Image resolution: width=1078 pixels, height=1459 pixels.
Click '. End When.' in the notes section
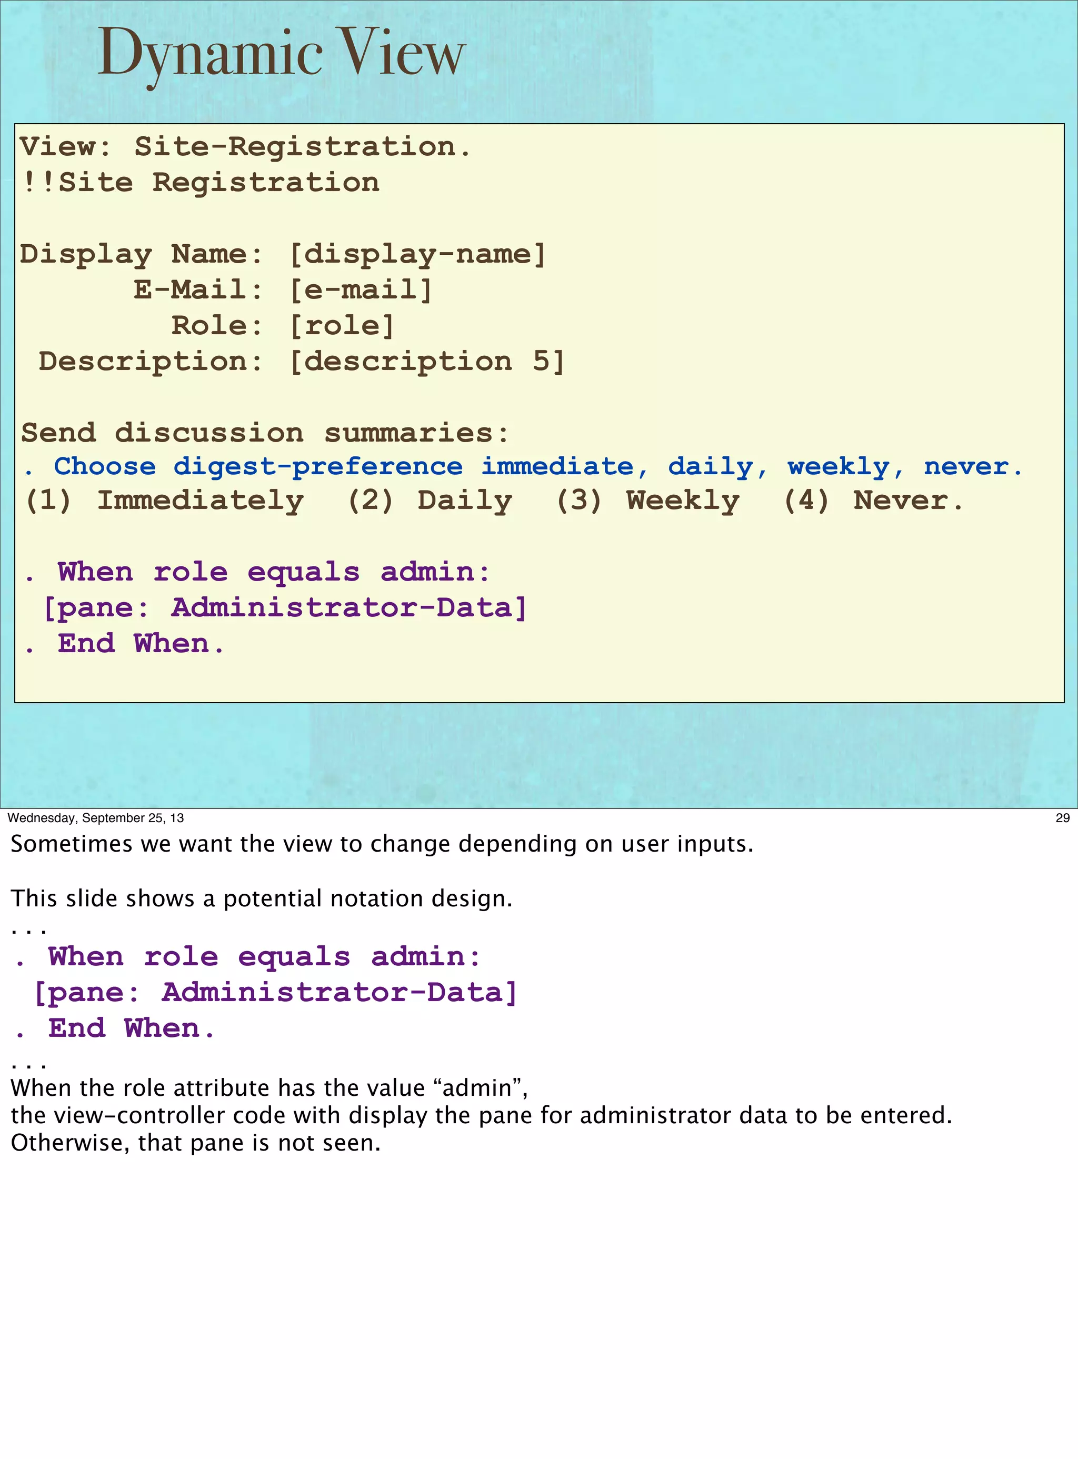(115, 1029)
